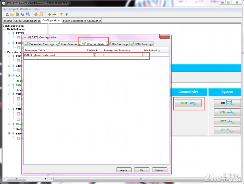Collapse the FATFS tree node
This screenshot has width=244, height=184.
[9, 33]
